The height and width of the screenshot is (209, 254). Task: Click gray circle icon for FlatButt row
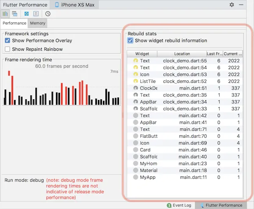pos(135,136)
